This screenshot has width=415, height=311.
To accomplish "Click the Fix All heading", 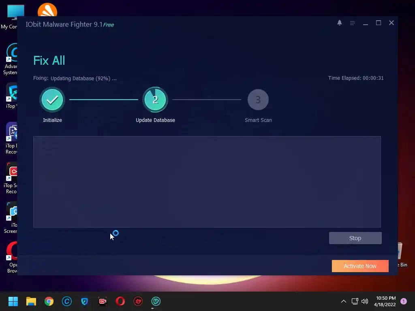I will [49, 61].
